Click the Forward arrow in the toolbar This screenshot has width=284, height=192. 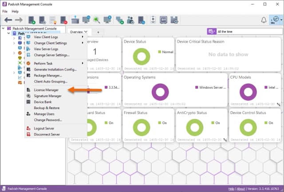click(19, 20)
